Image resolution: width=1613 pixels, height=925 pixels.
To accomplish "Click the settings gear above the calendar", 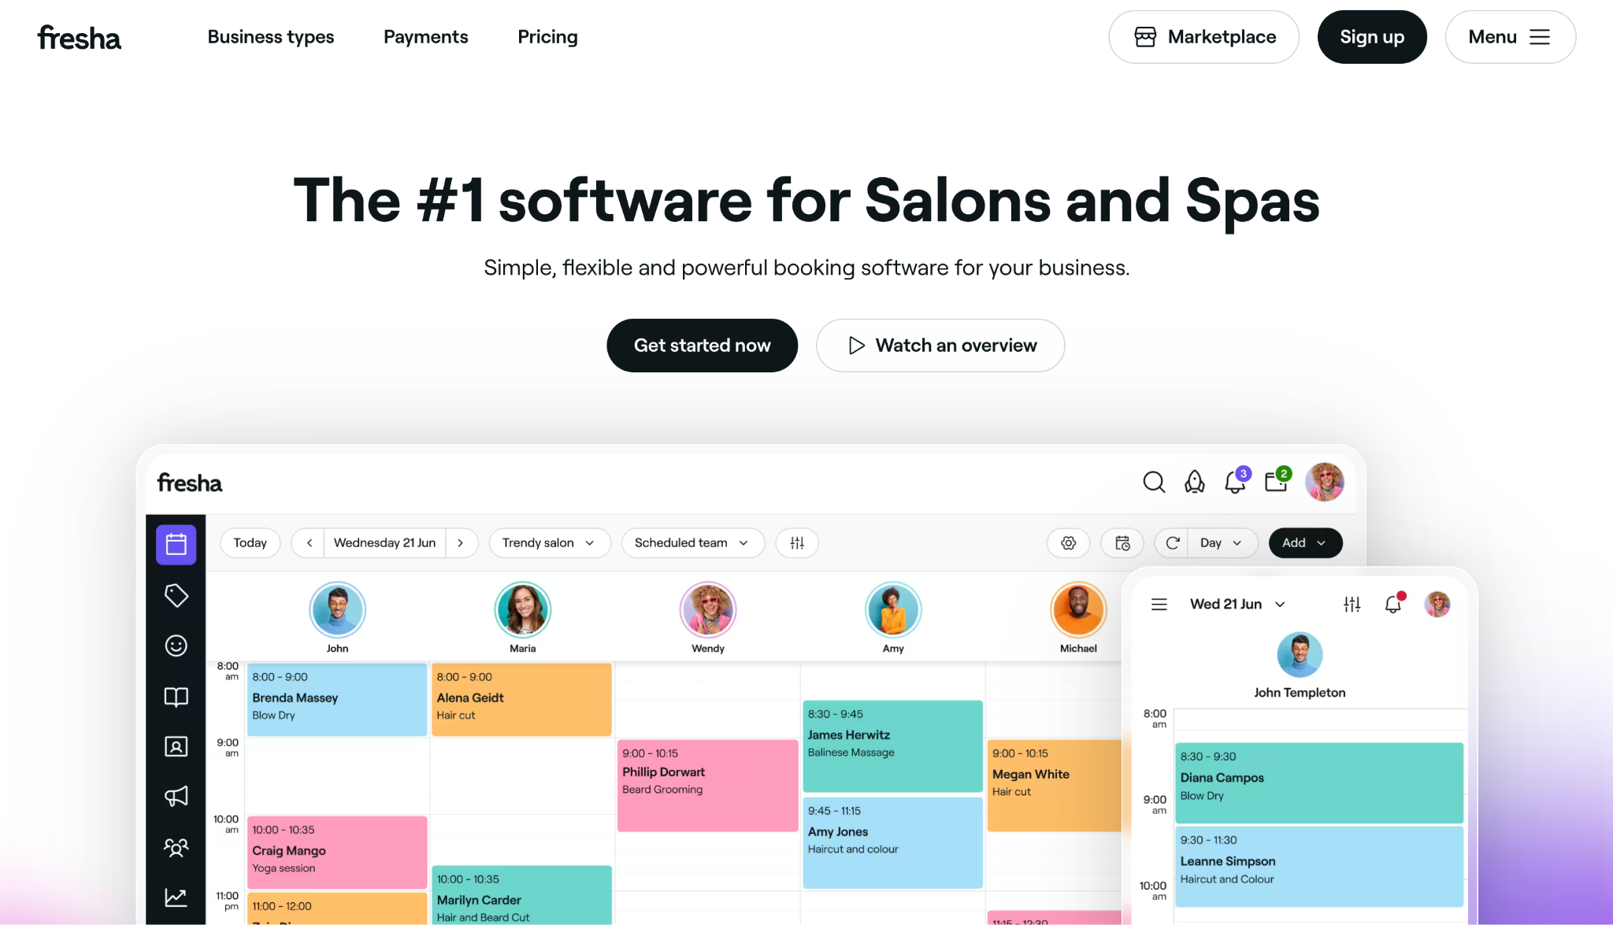I will [x=1068, y=542].
